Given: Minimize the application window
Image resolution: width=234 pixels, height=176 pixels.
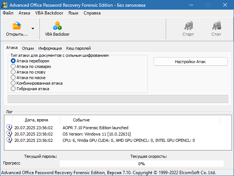Looking at the screenshot, I should pyautogui.click(x=191, y=5).
